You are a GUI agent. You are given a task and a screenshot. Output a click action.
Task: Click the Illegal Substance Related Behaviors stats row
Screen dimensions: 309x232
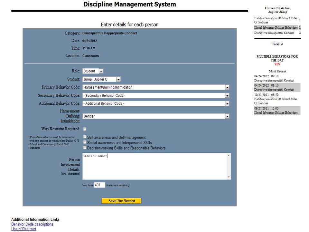click(x=277, y=28)
